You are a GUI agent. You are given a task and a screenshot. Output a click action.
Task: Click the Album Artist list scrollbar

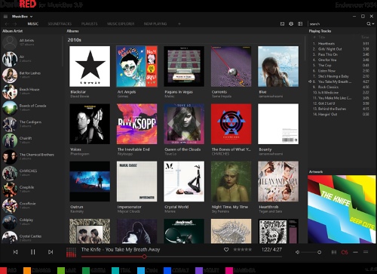tap(63, 51)
